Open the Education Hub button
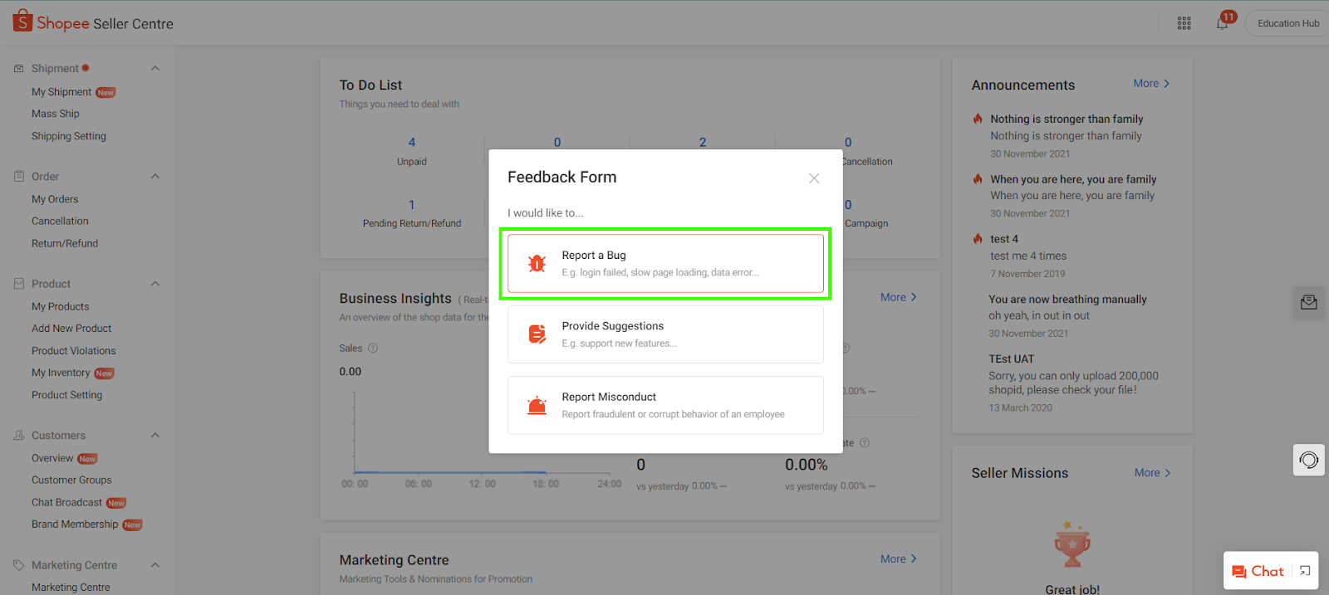Screen dimensions: 1329x595 coord(1287,23)
